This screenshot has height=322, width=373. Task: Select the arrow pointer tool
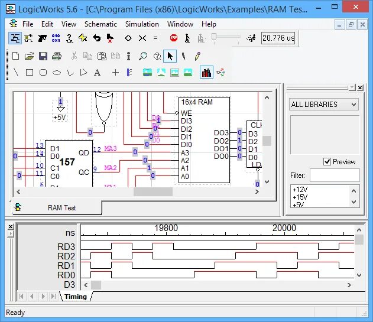pyautogui.click(x=170, y=56)
